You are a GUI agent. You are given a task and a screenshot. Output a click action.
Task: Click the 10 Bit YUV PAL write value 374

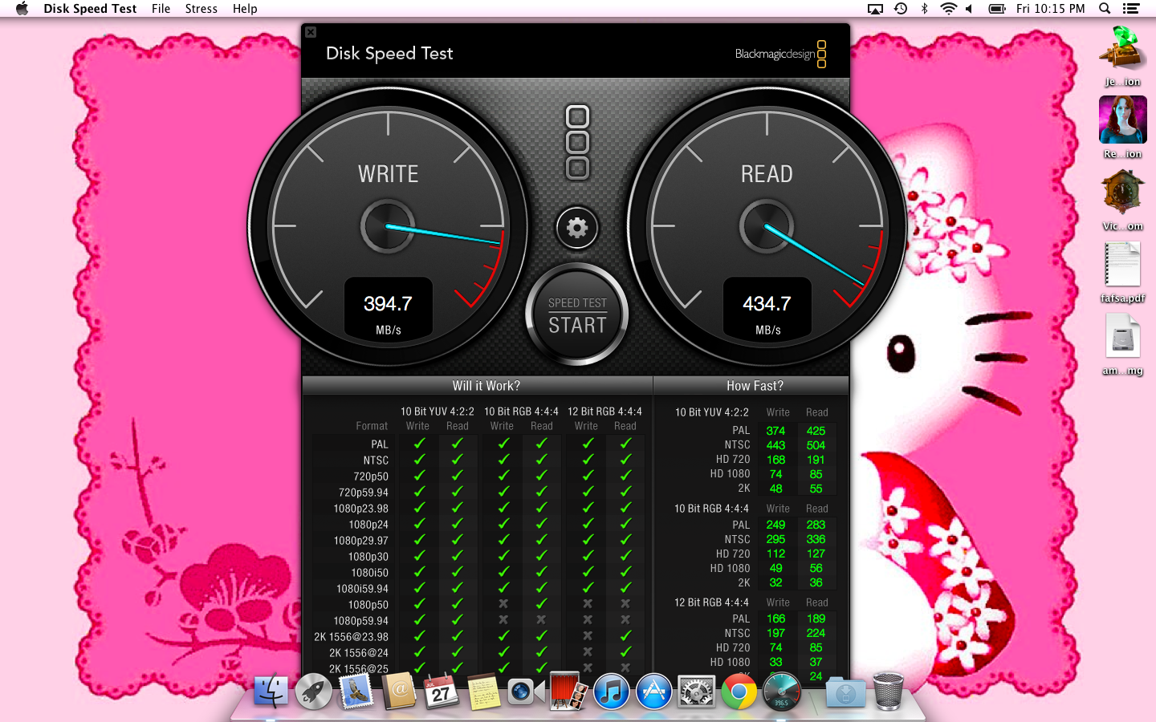[x=775, y=431]
